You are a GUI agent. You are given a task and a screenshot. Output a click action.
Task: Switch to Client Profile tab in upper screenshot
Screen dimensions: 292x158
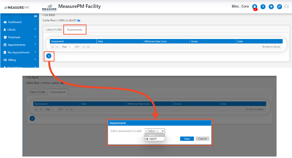54,29
